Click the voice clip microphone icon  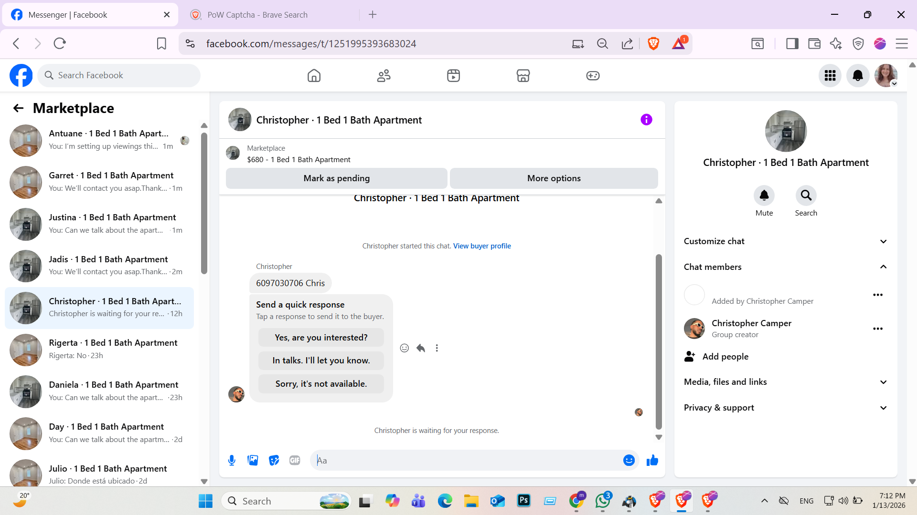coord(232,460)
